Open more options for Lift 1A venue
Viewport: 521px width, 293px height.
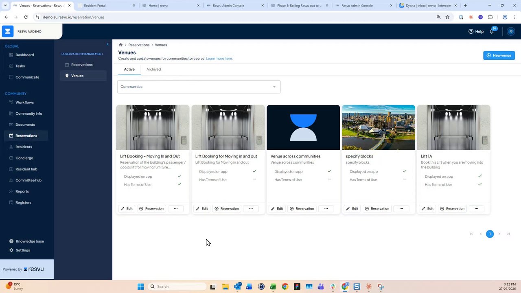pos(476,209)
